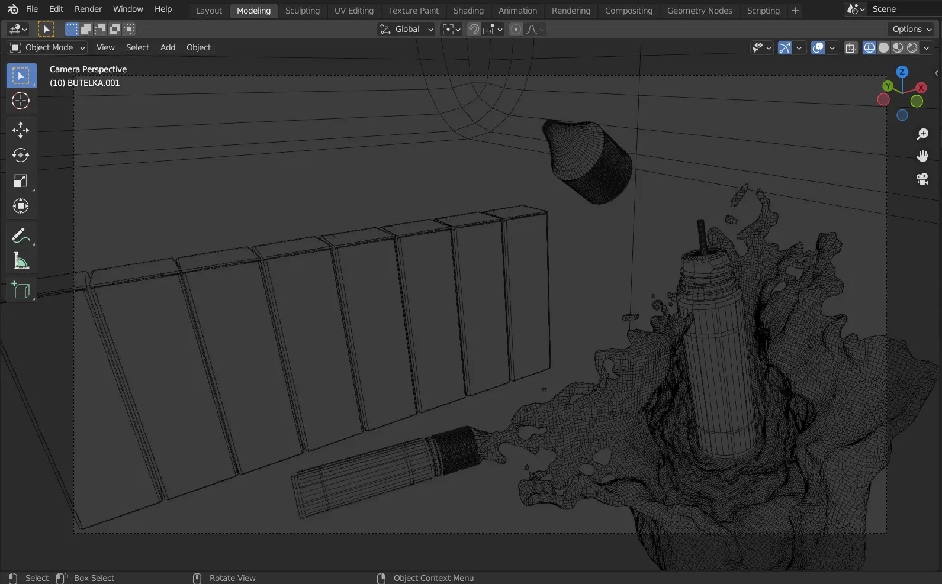The height and width of the screenshot is (584, 942).
Task: Switch to solid viewport shading
Action: click(883, 48)
